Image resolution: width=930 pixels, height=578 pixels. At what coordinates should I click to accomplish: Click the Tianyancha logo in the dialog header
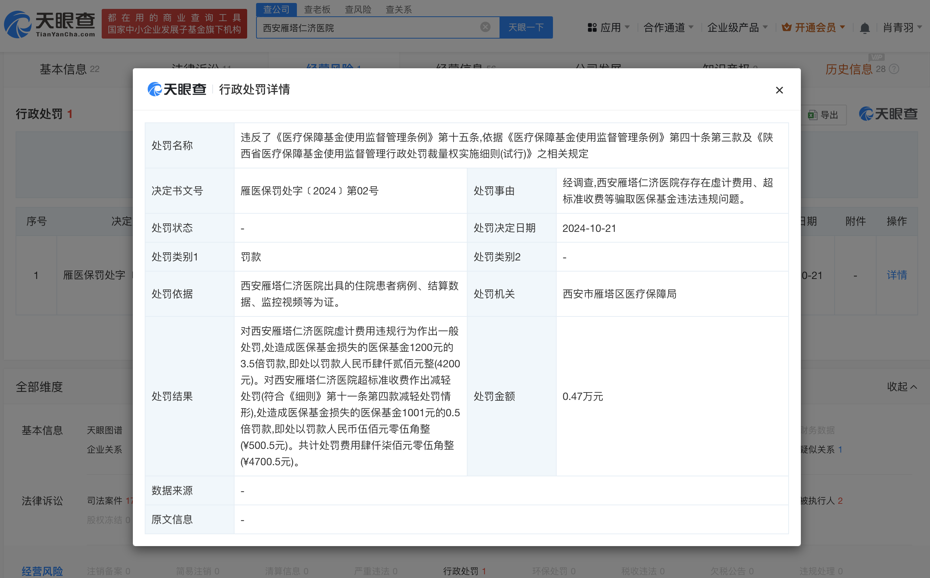coord(177,89)
